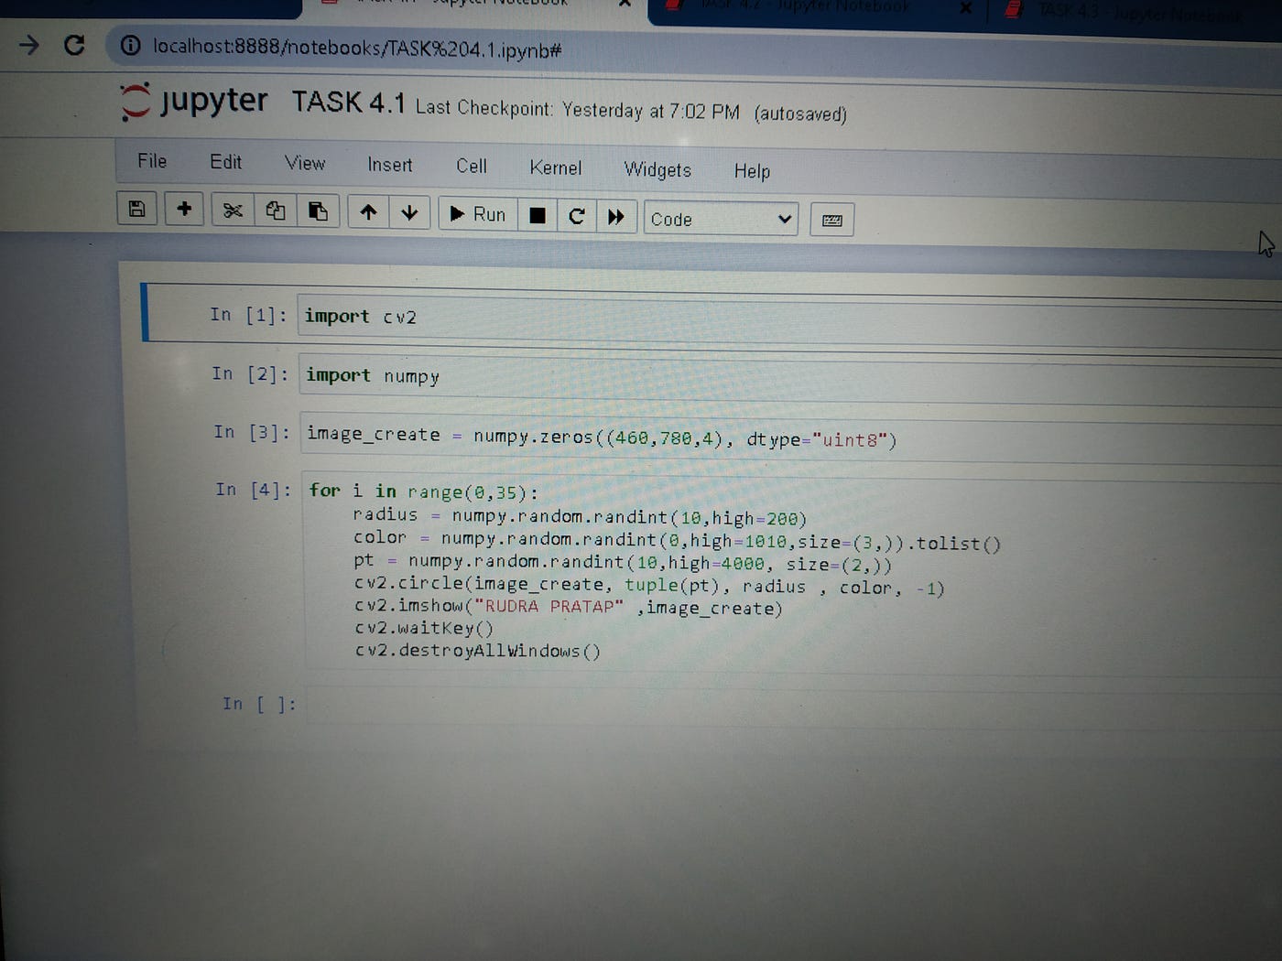Screen dimensions: 1282x961
Task: Run the selected cell with the Run button
Action: [x=477, y=213]
